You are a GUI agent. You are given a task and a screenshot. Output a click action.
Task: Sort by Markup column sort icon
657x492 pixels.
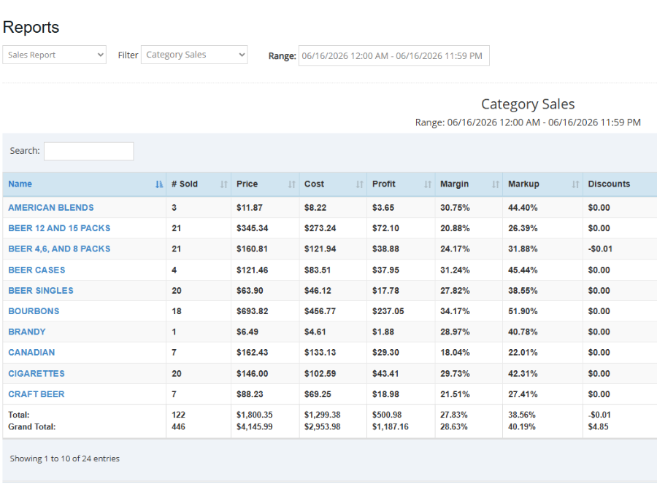pos(575,184)
